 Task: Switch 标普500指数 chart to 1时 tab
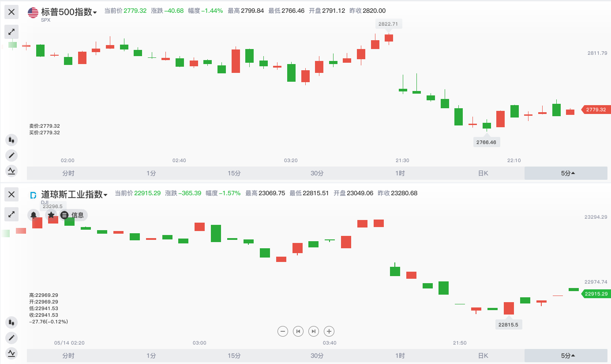pyautogui.click(x=400, y=173)
